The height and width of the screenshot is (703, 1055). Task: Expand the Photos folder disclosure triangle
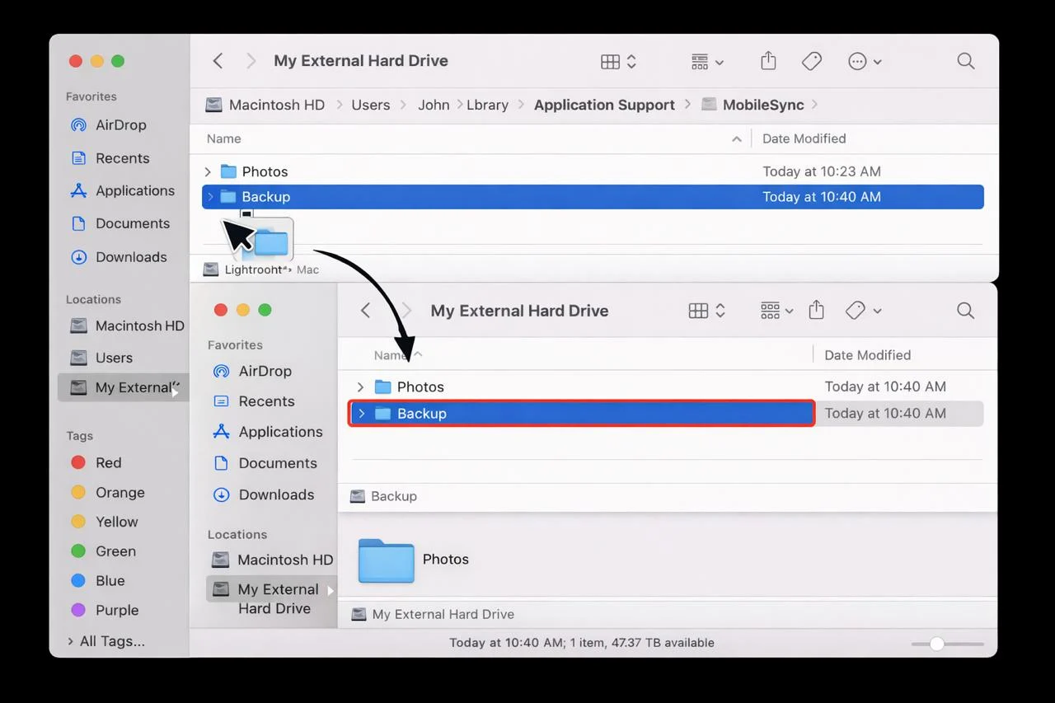(x=209, y=171)
